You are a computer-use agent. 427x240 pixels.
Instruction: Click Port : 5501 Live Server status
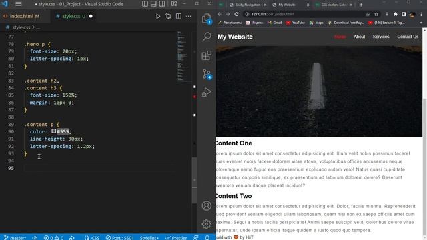[120, 237]
